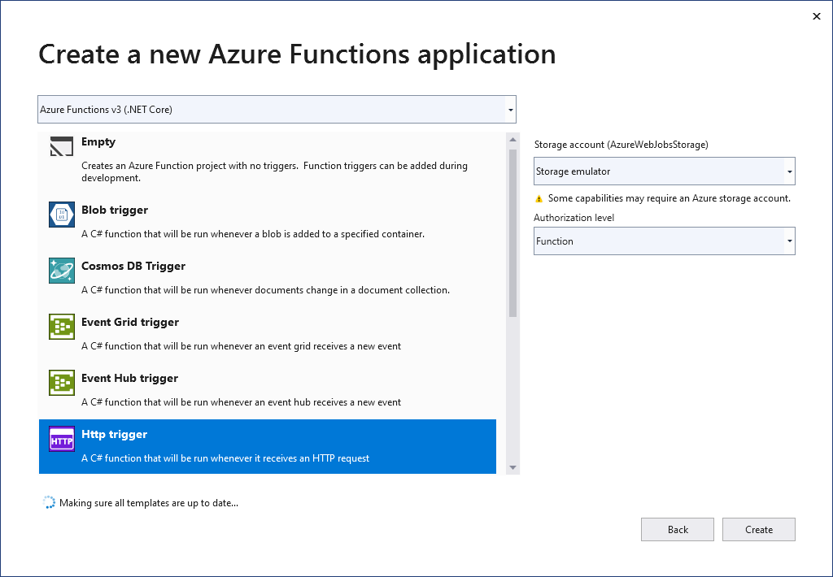The height and width of the screenshot is (577, 833).
Task: Expand the Storage emulator combo box arrow
Action: point(789,171)
